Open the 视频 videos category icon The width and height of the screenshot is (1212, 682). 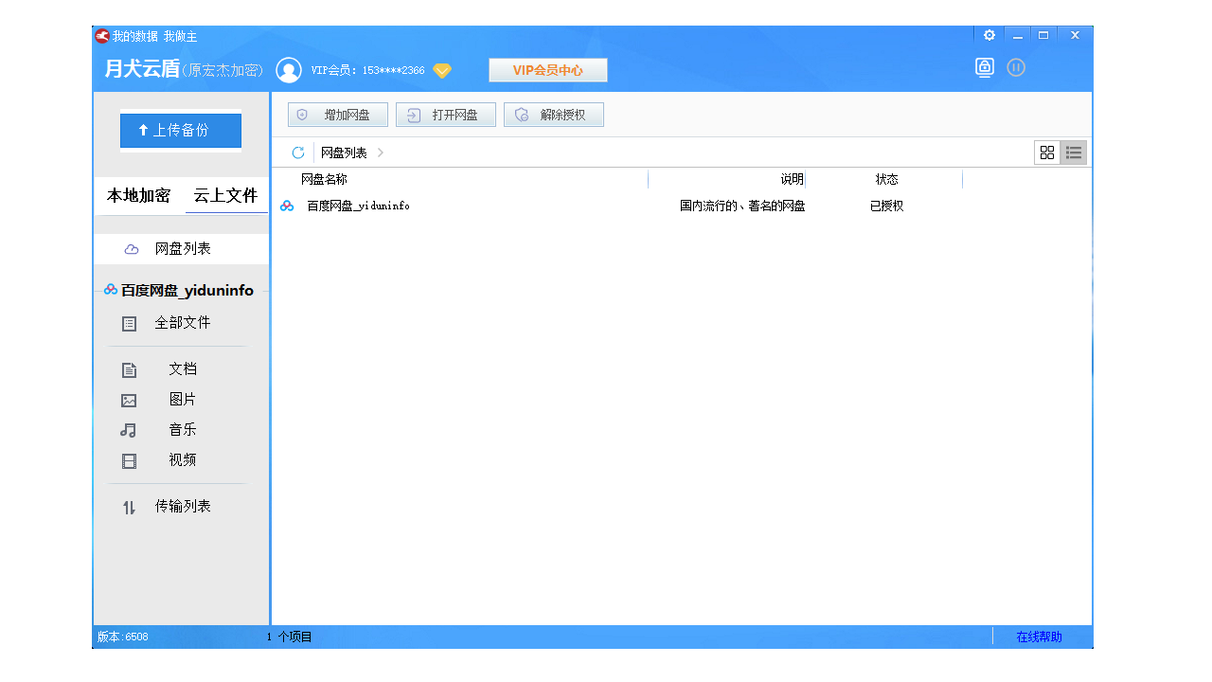[x=129, y=460]
